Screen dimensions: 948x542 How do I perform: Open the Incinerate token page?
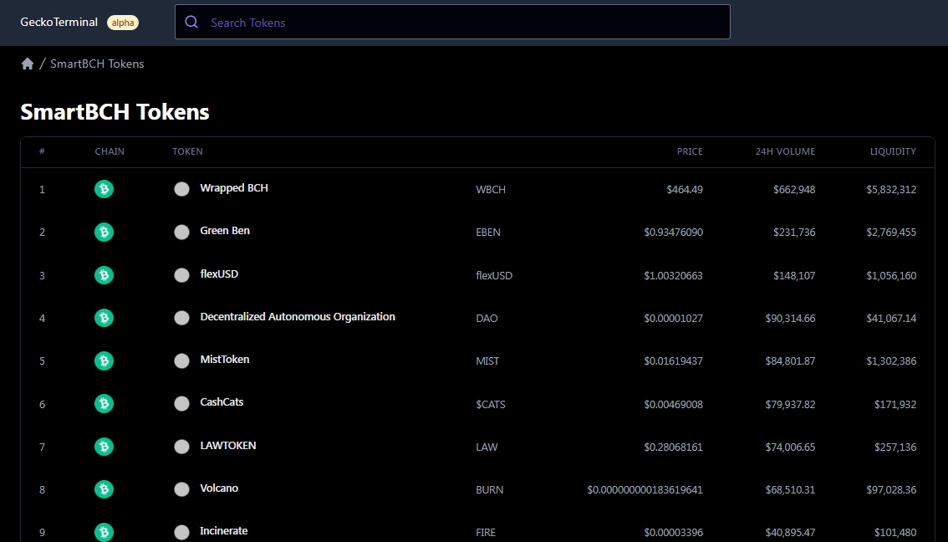coord(224,530)
